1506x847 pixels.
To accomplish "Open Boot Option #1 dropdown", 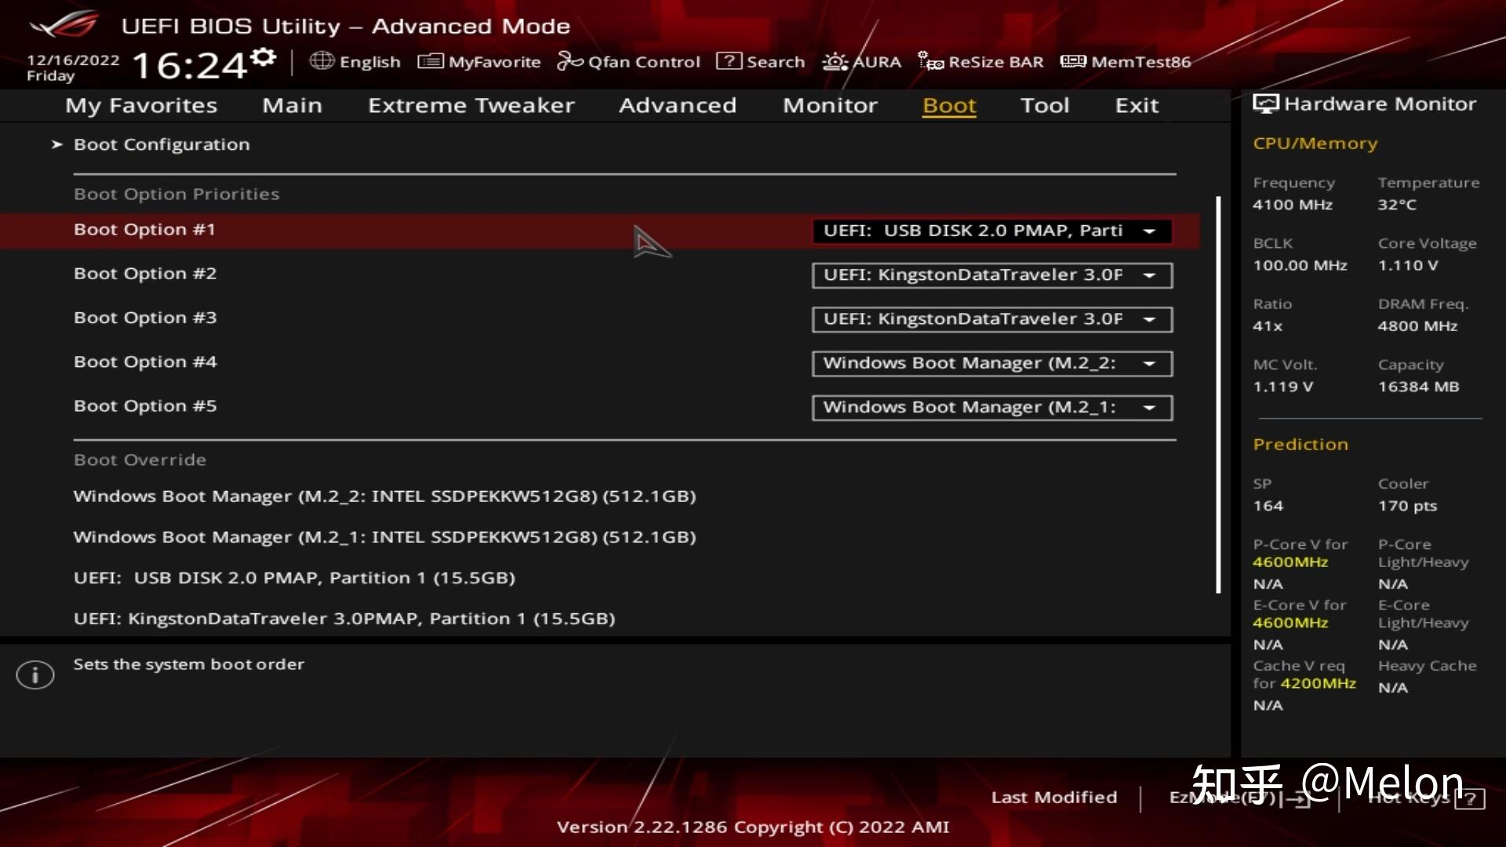I will tap(992, 231).
